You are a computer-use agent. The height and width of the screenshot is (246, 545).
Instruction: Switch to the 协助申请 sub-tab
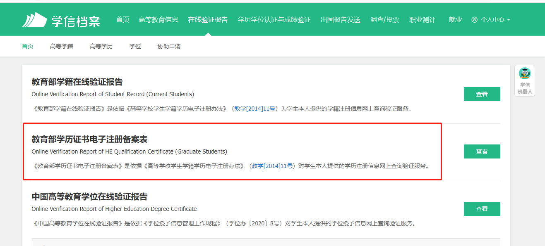coord(169,46)
